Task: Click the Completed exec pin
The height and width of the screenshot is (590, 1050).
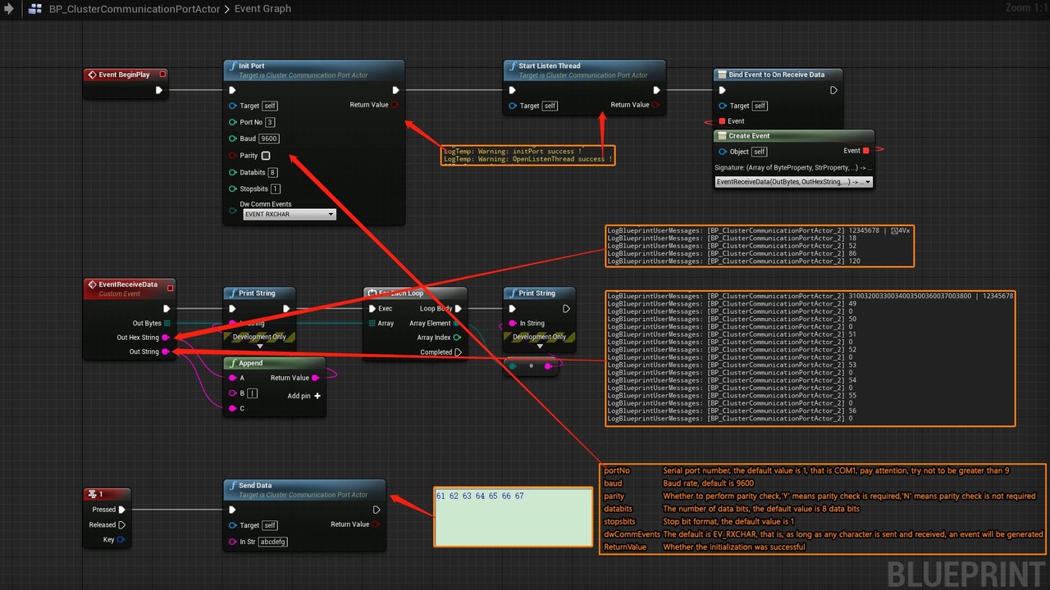Action: [459, 352]
